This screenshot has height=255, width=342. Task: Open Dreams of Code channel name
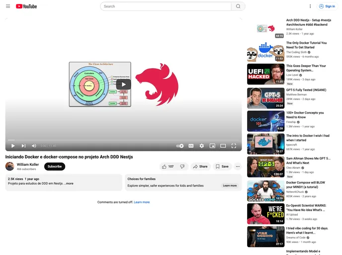[x=296, y=237]
